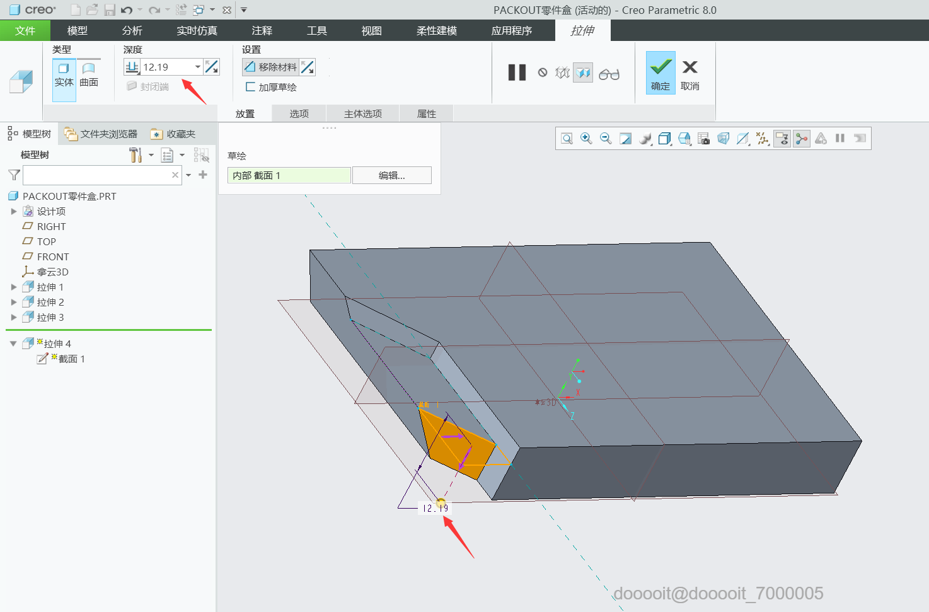Click the new file icon in title bar

pyautogui.click(x=76, y=10)
